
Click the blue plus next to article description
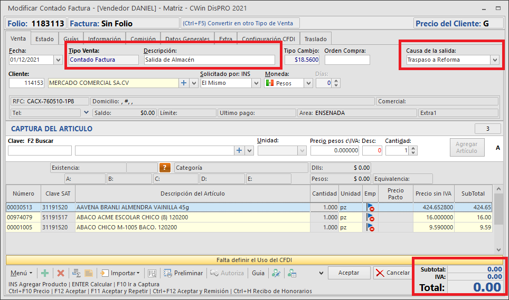(239, 150)
